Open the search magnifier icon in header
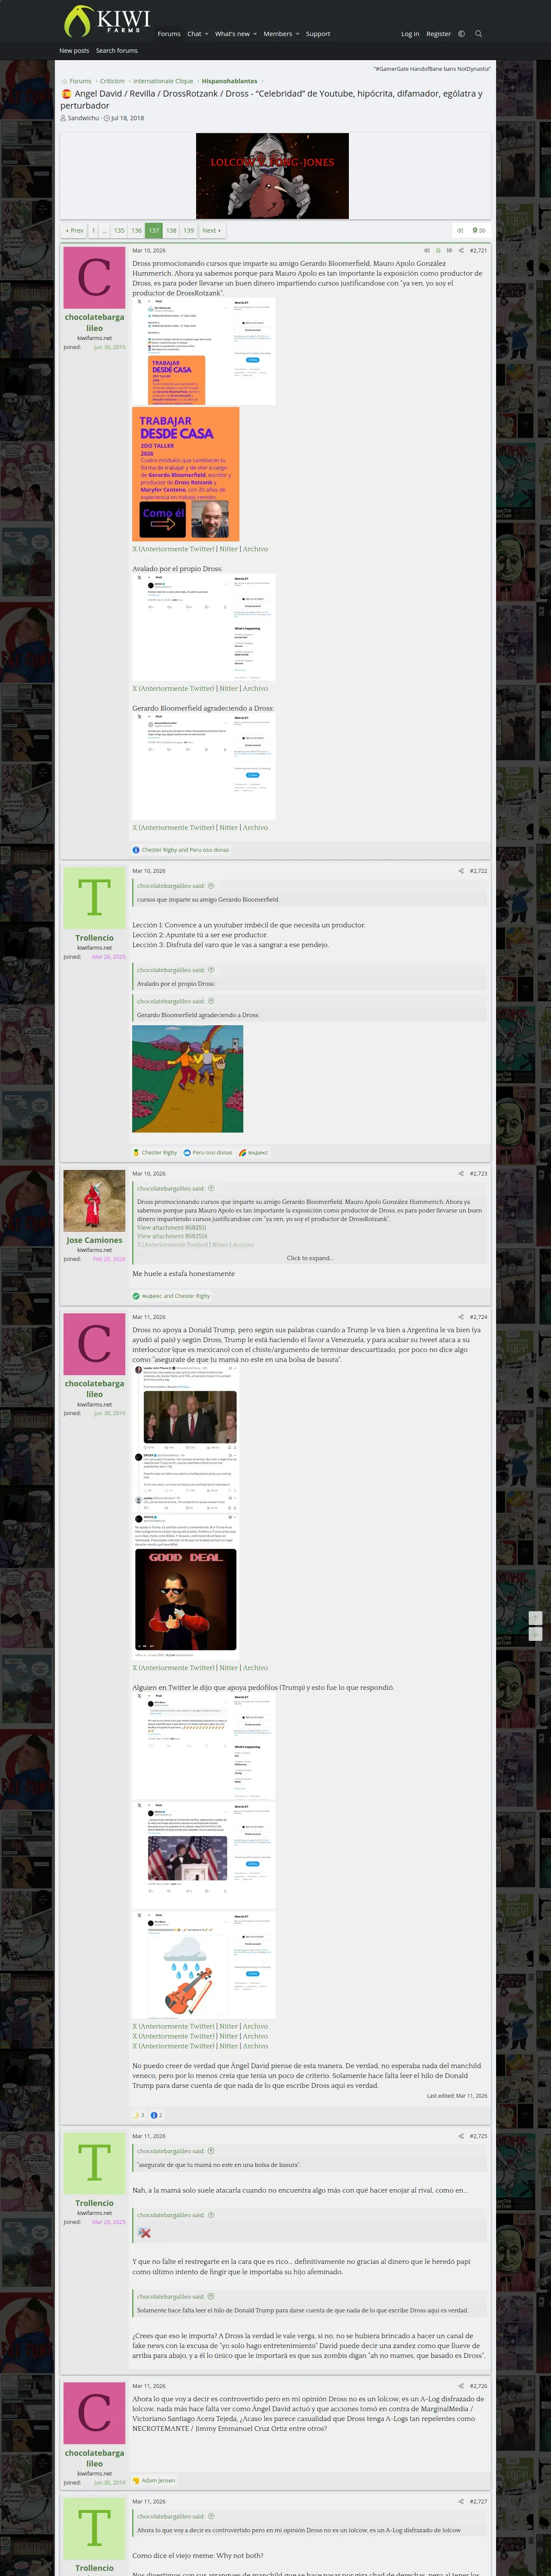The image size is (551, 2576). [x=478, y=34]
